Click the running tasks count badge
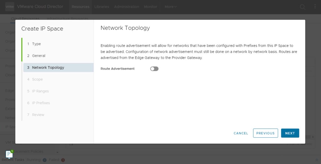The width and height of the screenshot is (321, 164). click(x=45, y=160)
